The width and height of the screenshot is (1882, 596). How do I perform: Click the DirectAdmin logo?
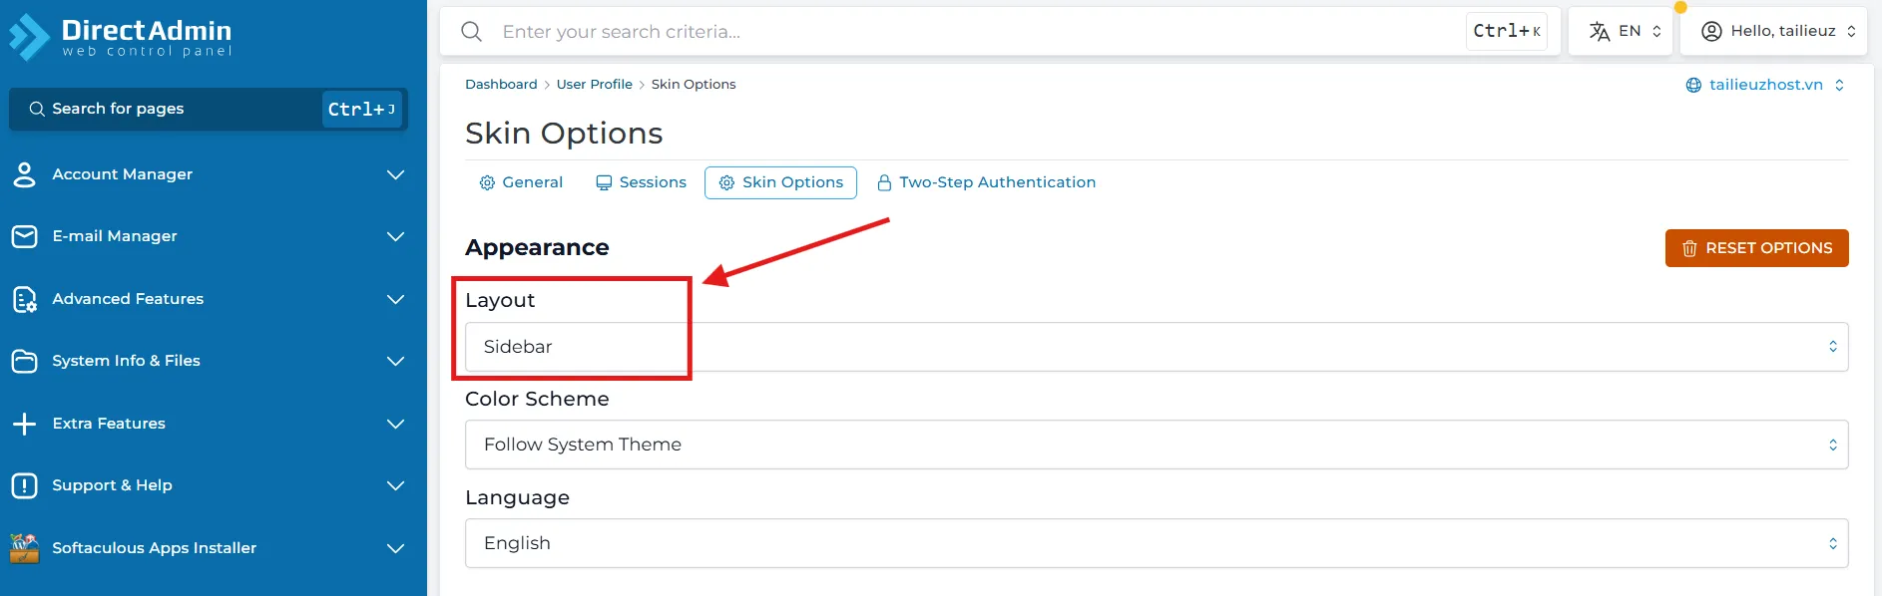pos(120,37)
